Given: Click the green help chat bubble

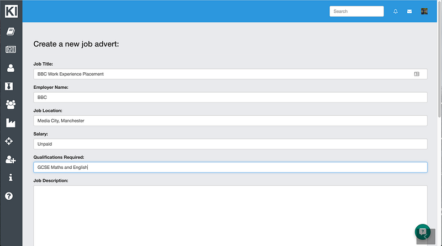Looking at the screenshot, I should (423, 232).
